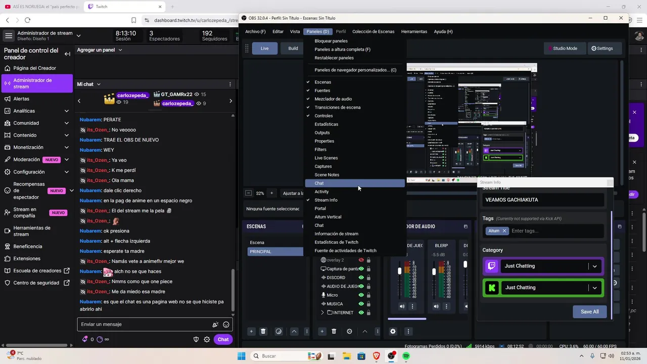This screenshot has height=364, width=647.
Task: Adjust the BLERP volume fader
Action: click(434, 271)
